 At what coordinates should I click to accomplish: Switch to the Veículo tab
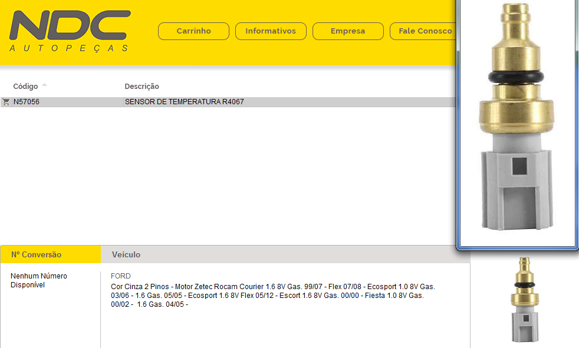pyautogui.click(x=126, y=254)
